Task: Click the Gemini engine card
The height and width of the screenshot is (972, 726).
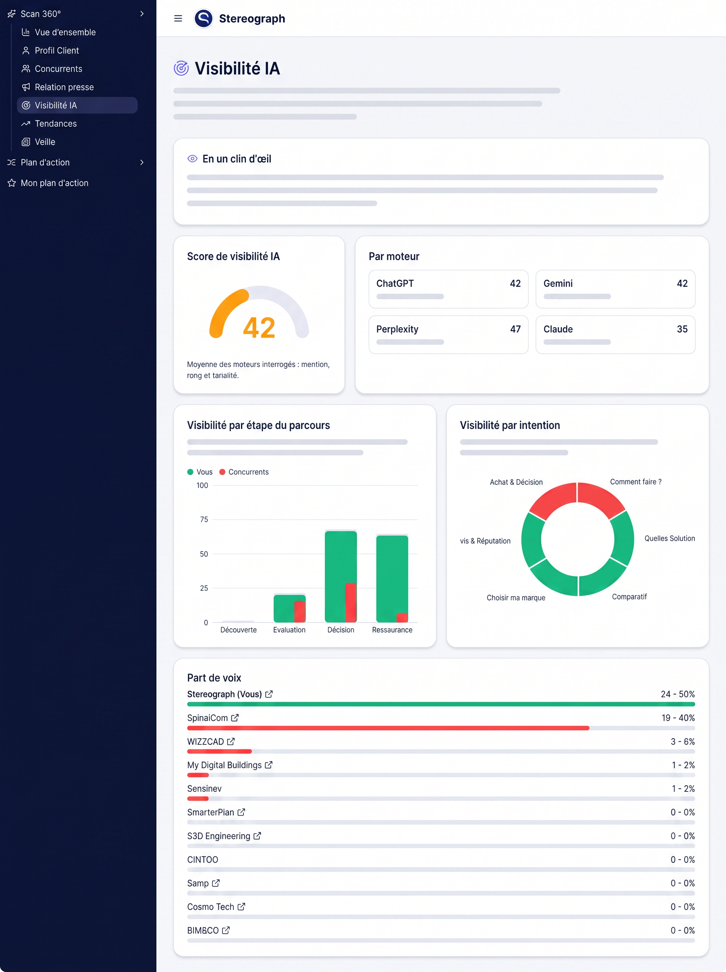Action: (x=615, y=289)
